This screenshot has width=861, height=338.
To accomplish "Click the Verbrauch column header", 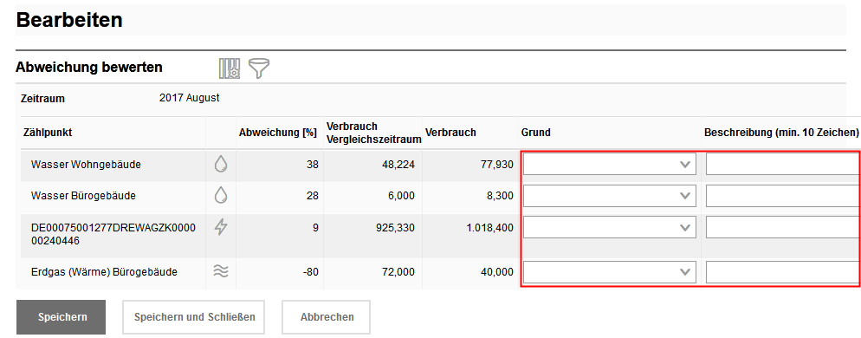I will [450, 133].
